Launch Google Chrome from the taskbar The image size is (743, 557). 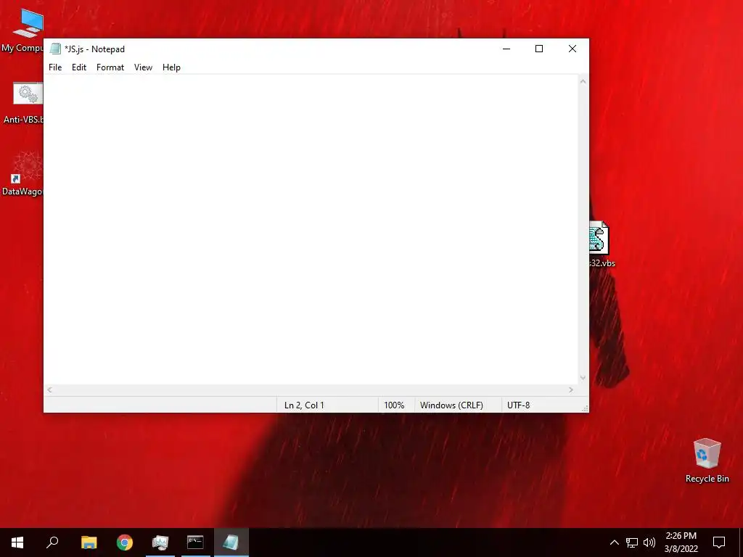coord(125,542)
